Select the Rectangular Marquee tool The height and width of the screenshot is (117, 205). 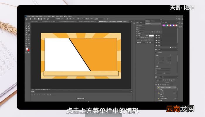click(x=29, y=24)
